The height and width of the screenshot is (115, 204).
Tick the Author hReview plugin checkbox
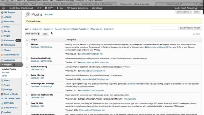[27, 75]
